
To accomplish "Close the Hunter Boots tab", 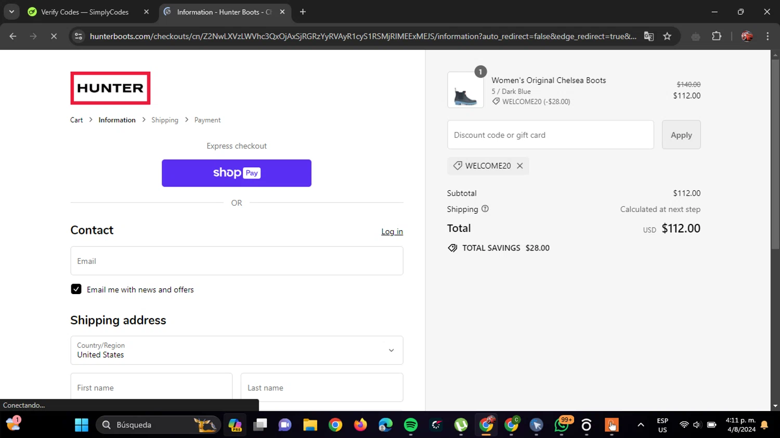I will point(282,12).
